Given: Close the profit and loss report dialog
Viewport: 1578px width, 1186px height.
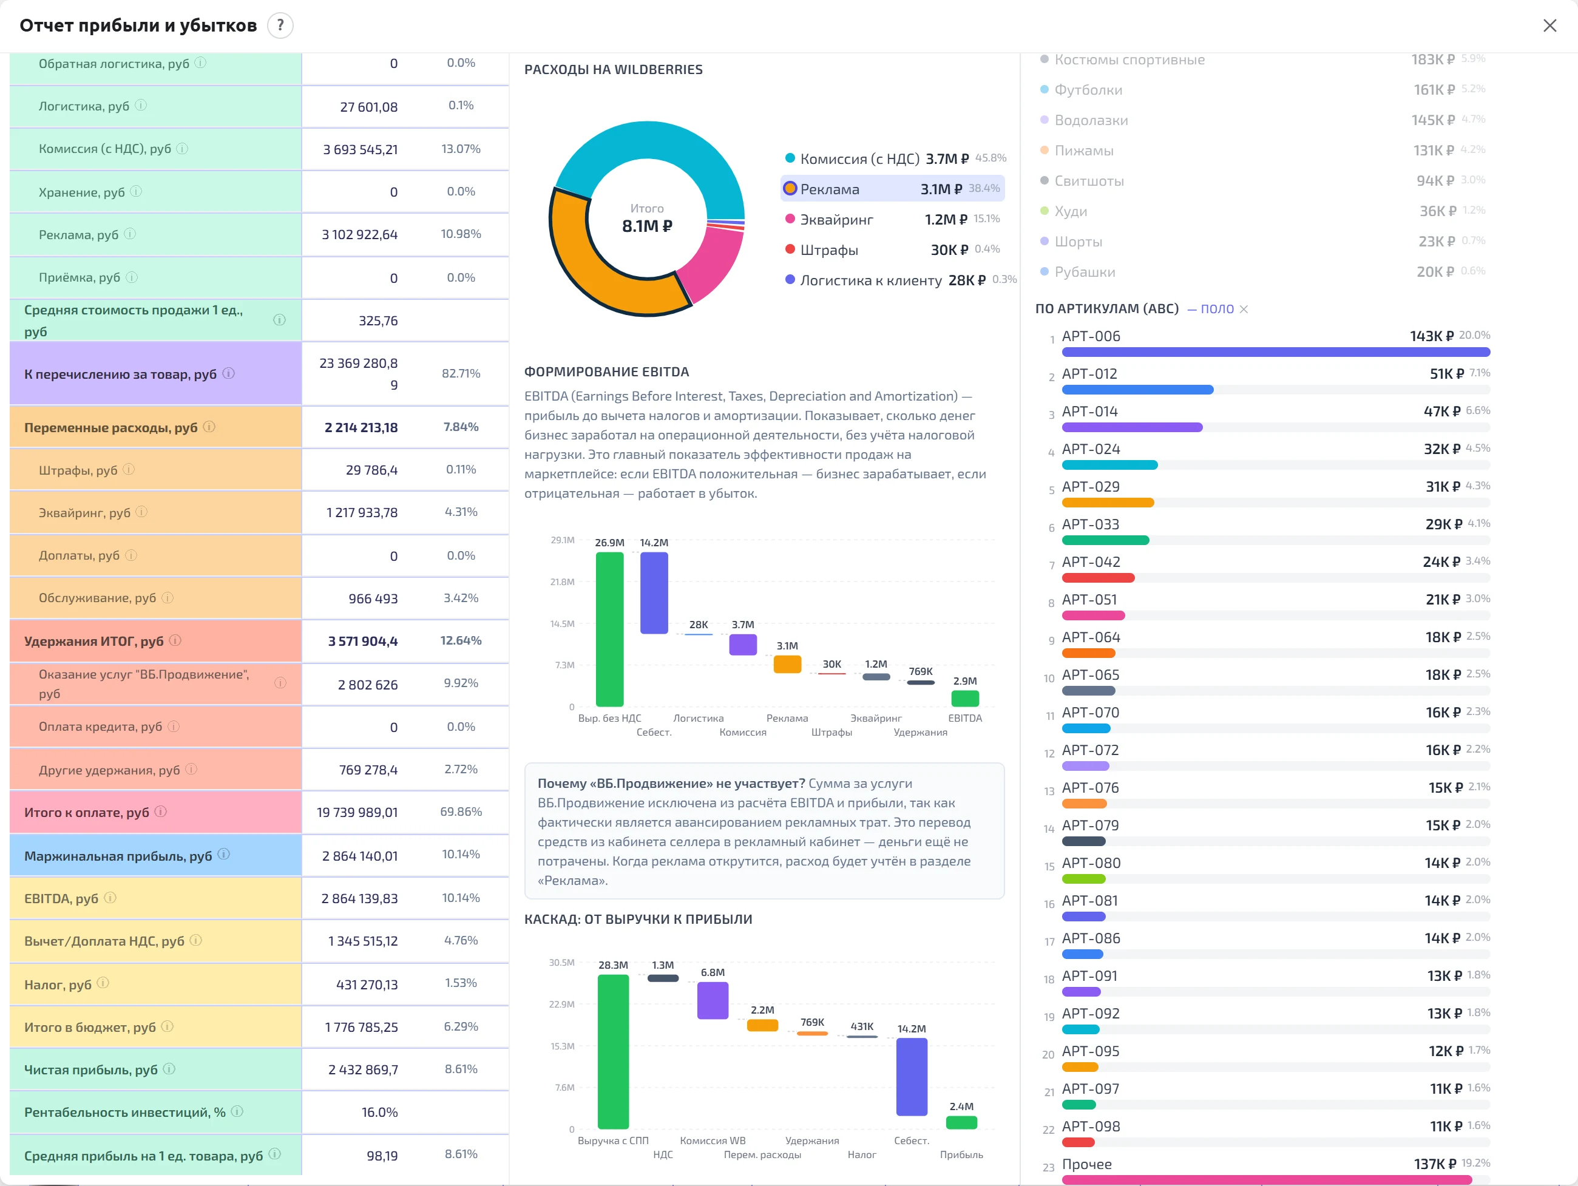Looking at the screenshot, I should pos(1549,25).
